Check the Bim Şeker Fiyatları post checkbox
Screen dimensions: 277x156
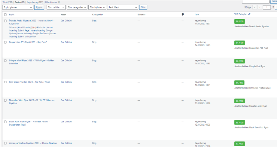coord(5,82)
